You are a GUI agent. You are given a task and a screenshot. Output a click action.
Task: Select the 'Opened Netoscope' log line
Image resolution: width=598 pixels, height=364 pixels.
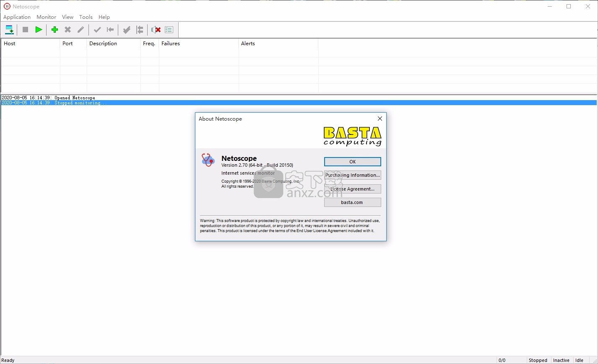299,98
